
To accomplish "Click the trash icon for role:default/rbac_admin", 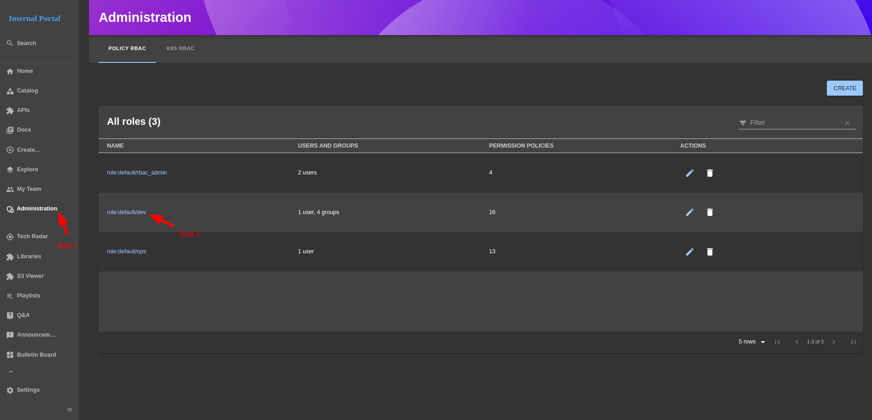I will coord(710,173).
